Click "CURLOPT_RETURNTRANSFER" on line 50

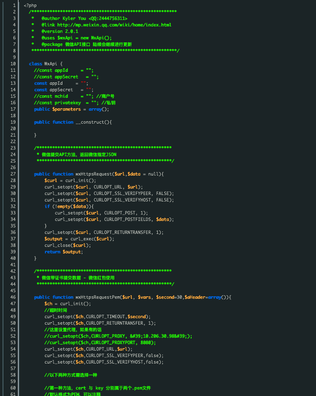pos(114,323)
